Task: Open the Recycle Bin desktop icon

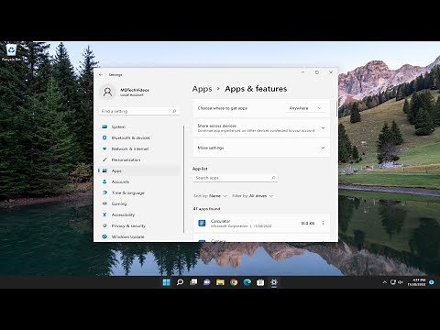Action: point(11,52)
